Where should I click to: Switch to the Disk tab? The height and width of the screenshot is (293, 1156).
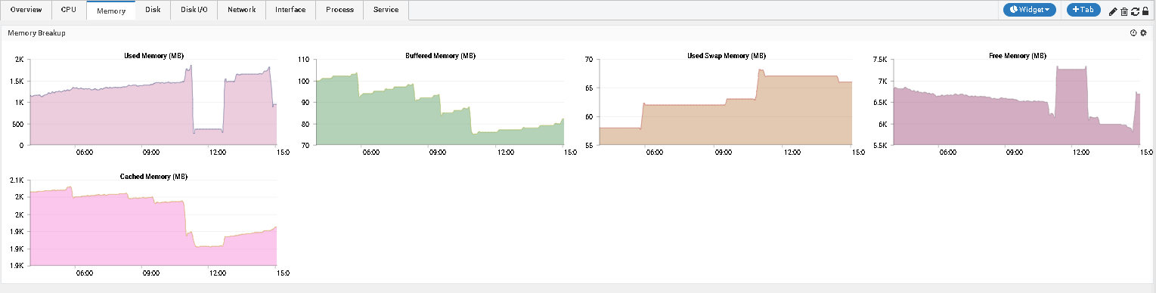click(153, 10)
